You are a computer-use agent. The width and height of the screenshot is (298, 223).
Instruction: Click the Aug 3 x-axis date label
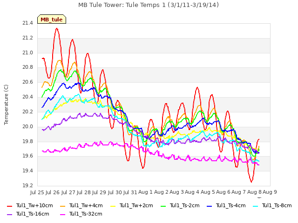click(x=176, y=192)
